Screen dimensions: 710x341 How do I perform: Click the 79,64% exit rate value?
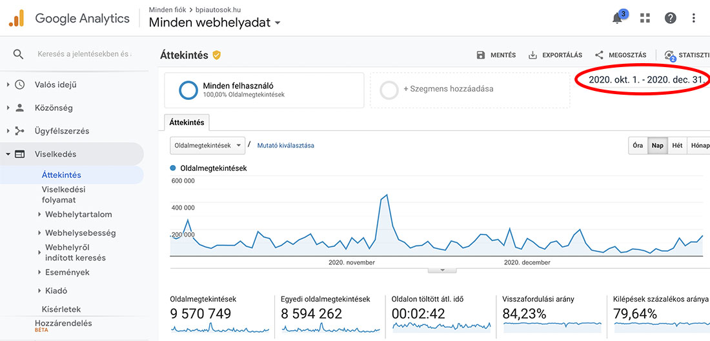pyautogui.click(x=635, y=313)
